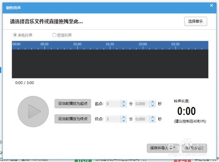The width and height of the screenshot is (219, 162).
Task: Decrease the 终点 minutes value
Action: (x=124, y=121)
